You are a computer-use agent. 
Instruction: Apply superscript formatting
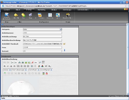tap(46, 66)
